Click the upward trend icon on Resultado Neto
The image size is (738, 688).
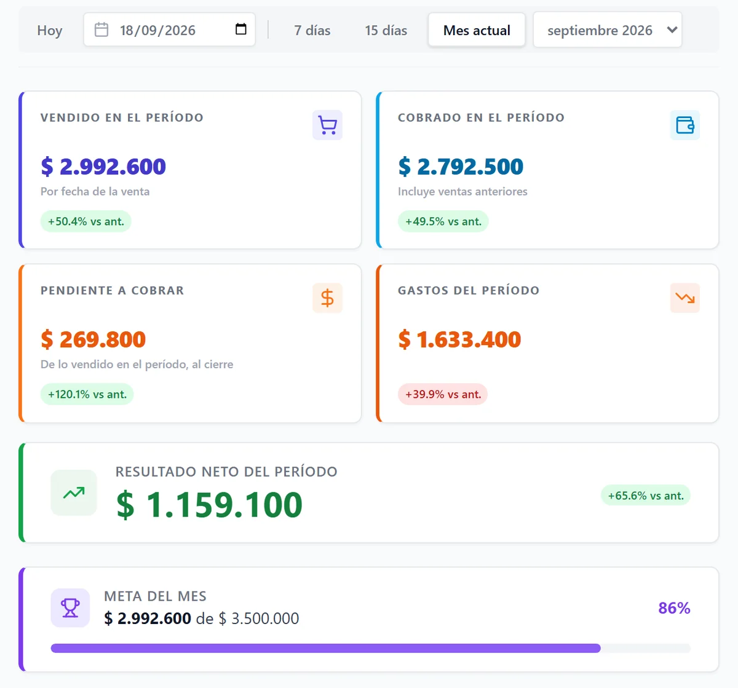click(x=74, y=492)
